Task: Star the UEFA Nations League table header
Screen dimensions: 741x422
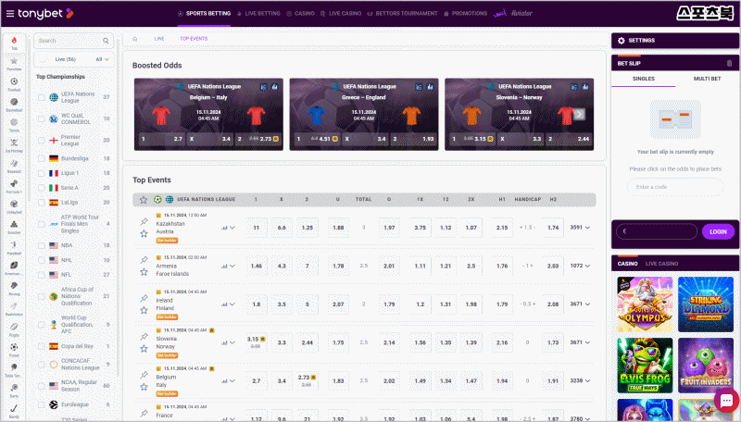Action: [x=144, y=200]
